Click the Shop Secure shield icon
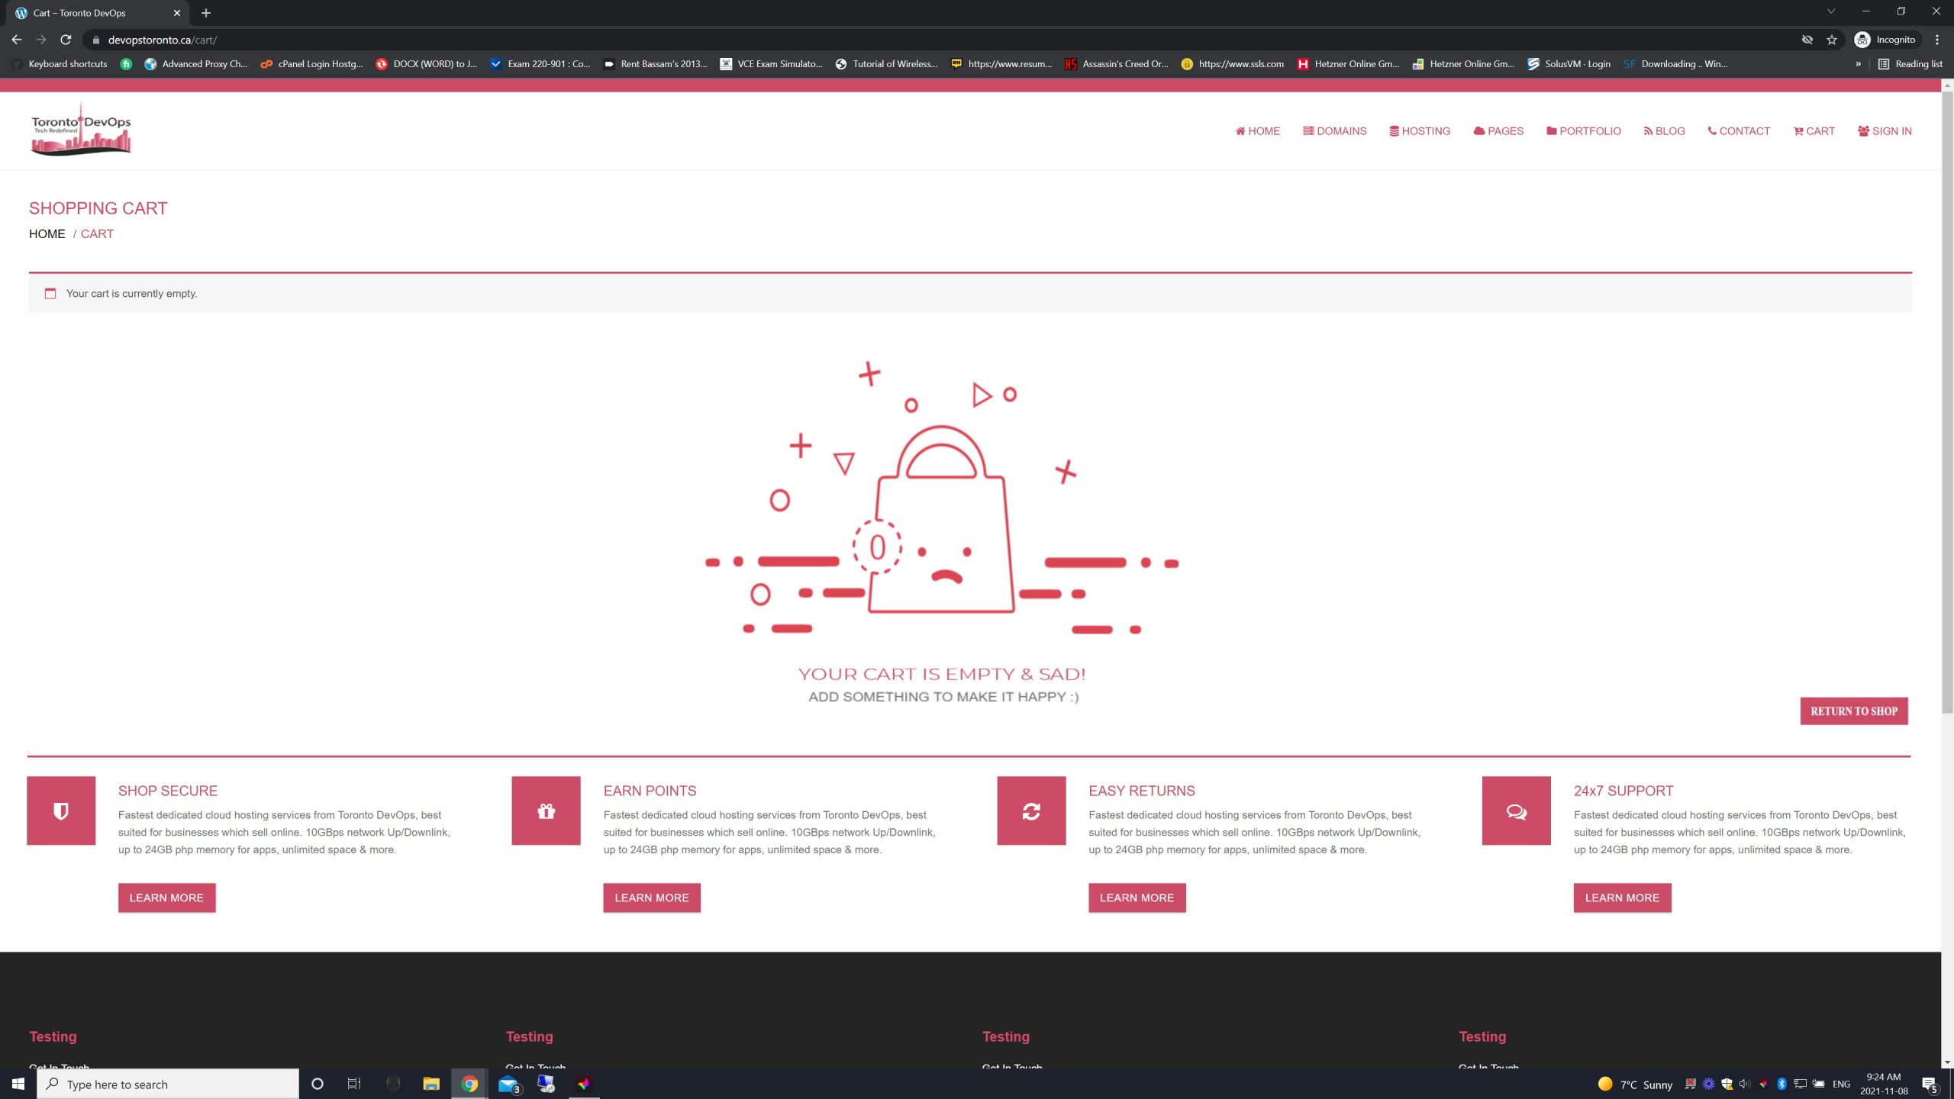 tap(61, 811)
